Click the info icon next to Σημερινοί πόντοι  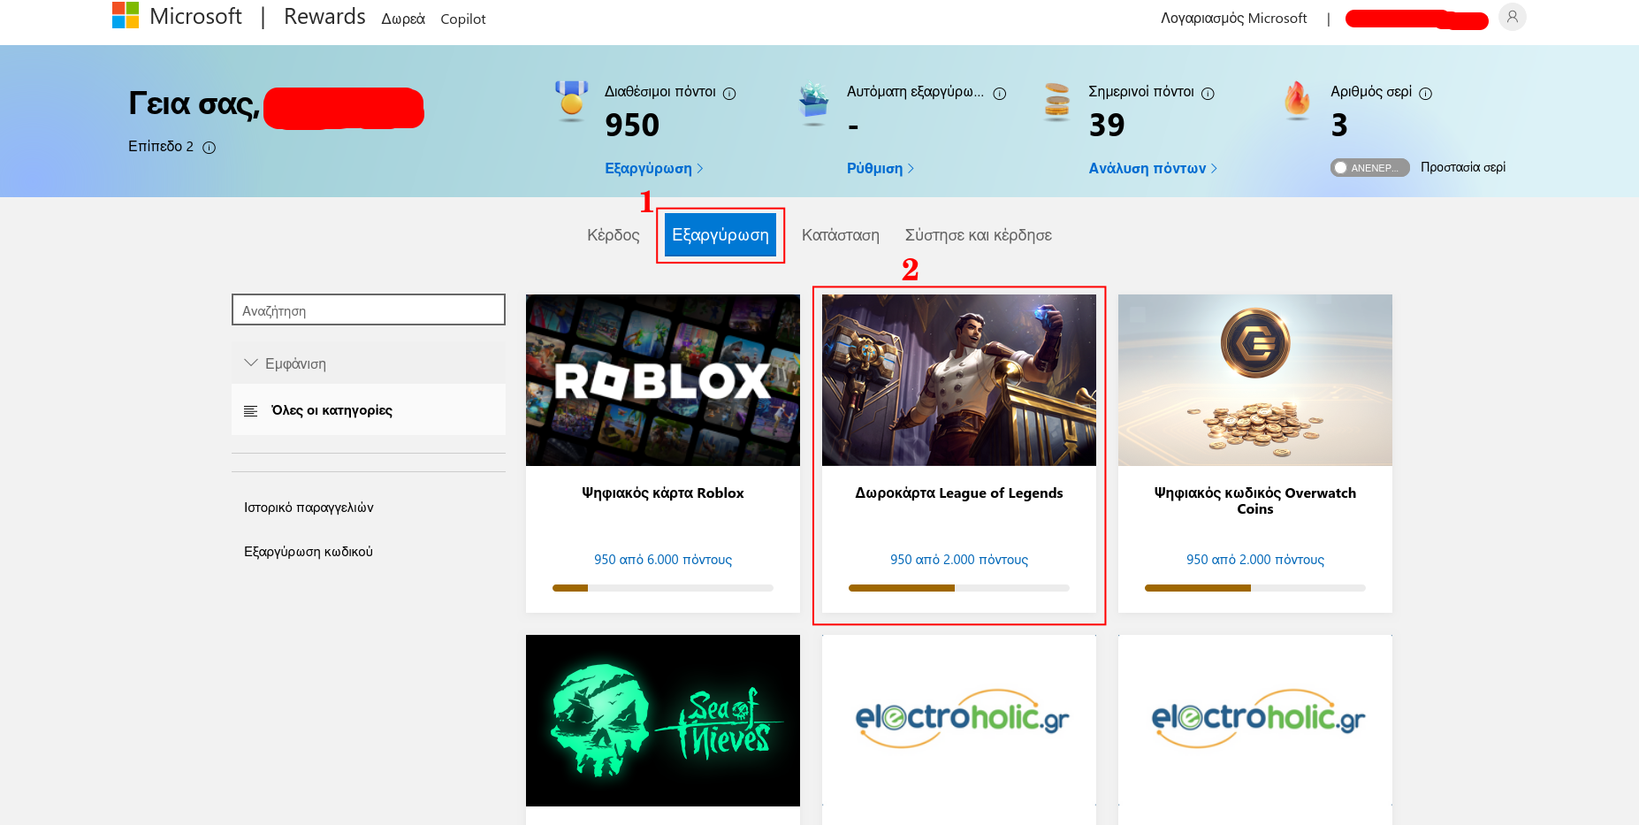pos(1208,94)
